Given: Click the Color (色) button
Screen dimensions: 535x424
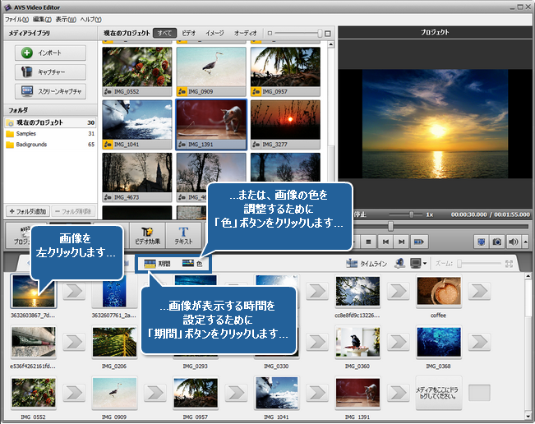Looking at the screenshot, I should [x=194, y=264].
